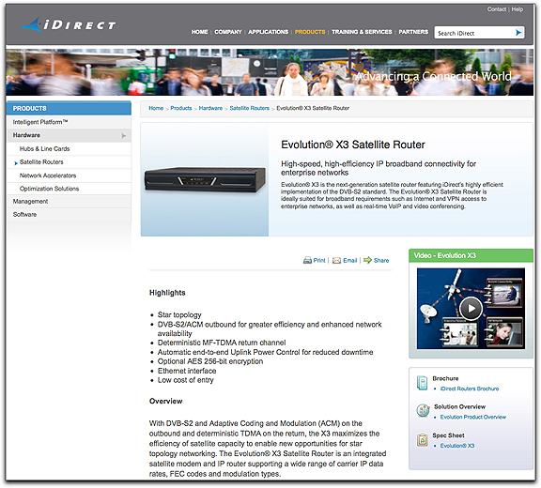This screenshot has height=488, width=541.
Task: Click the Star topology bullet
Action: [x=179, y=314]
